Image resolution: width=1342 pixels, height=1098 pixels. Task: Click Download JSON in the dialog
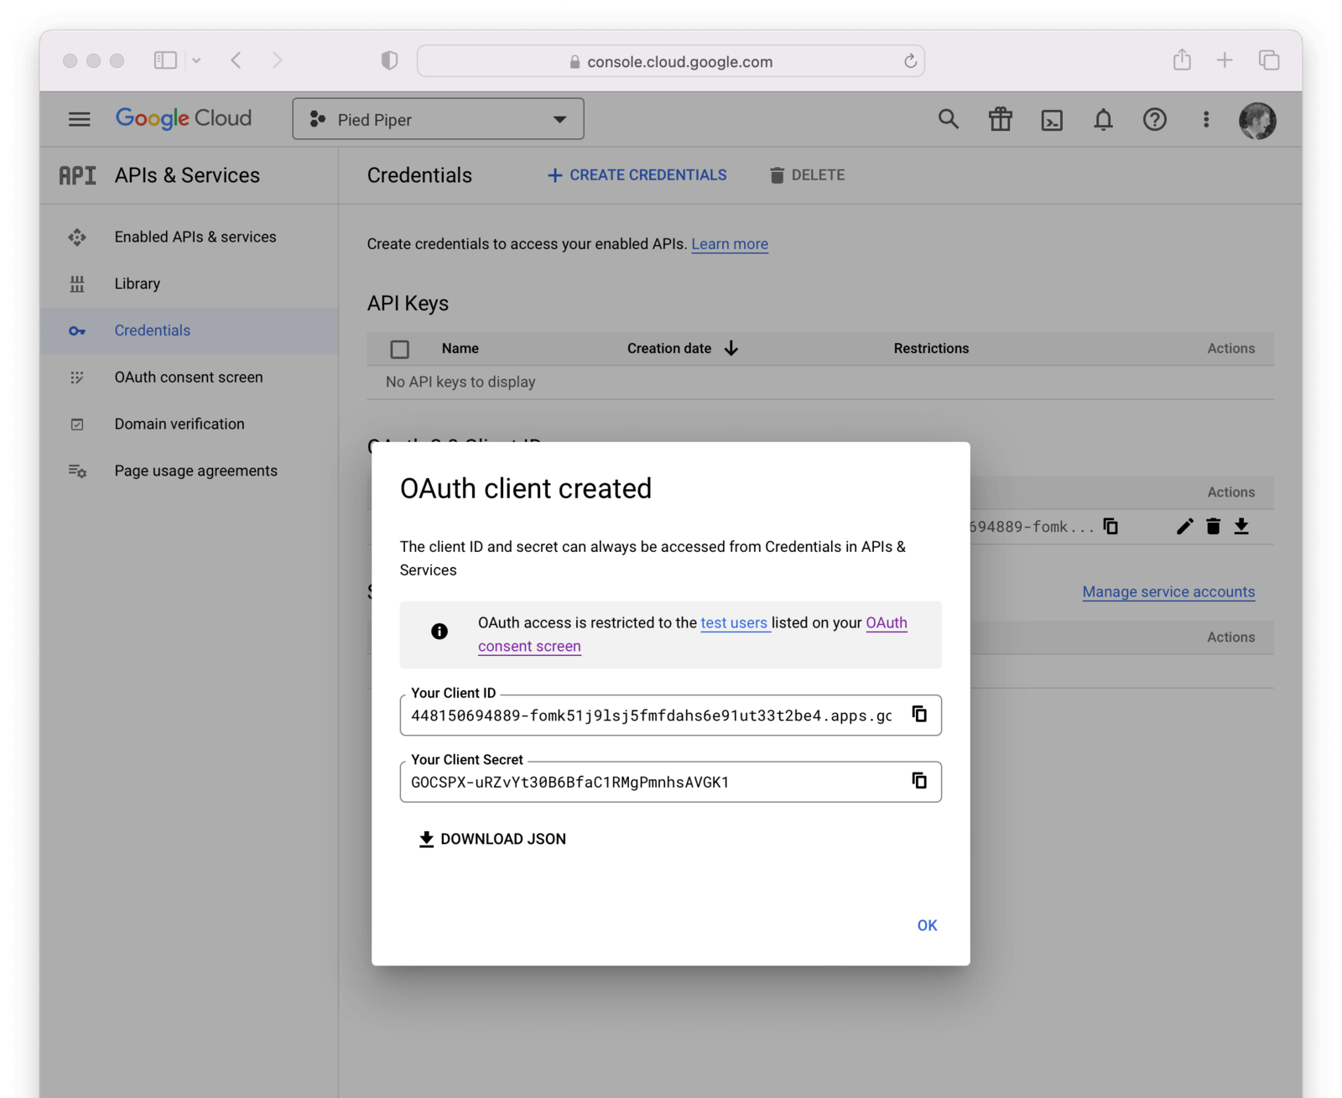tap(492, 838)
